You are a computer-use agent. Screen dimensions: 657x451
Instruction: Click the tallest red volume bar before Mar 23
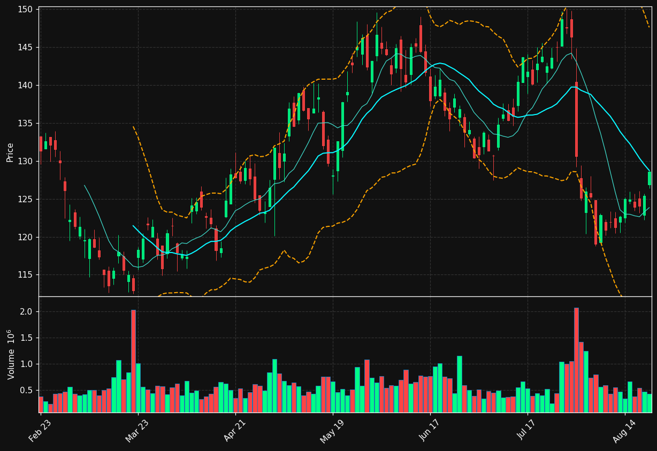coord(133,361)
